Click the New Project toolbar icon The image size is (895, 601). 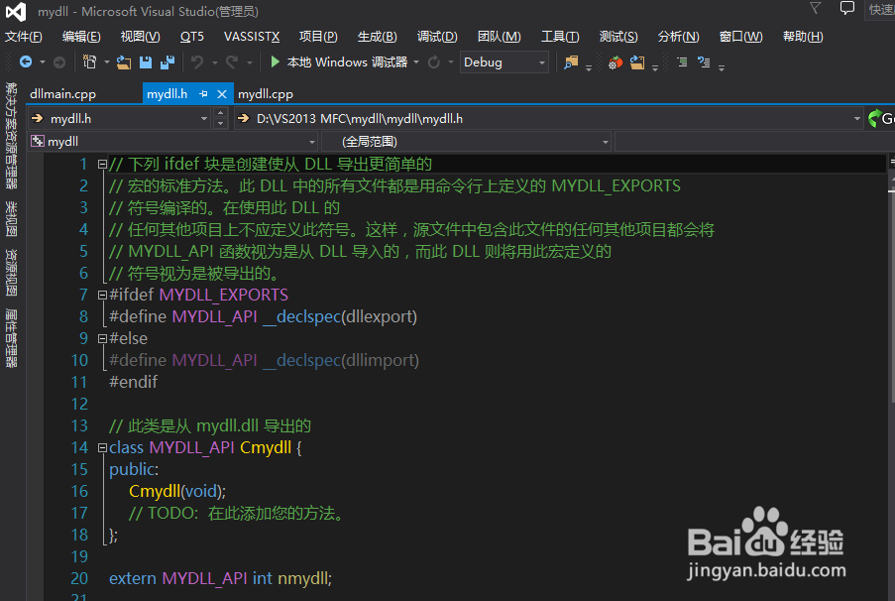89,61
